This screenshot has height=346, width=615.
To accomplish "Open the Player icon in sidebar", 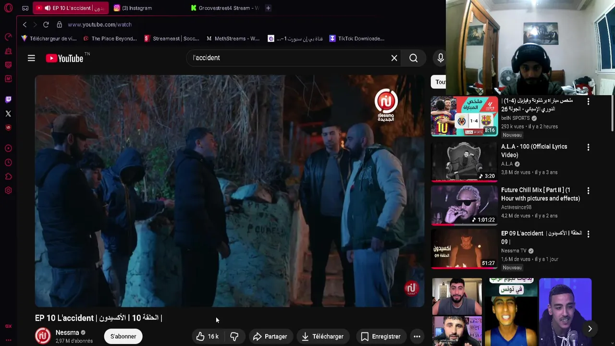I will (x=8, y=148).
